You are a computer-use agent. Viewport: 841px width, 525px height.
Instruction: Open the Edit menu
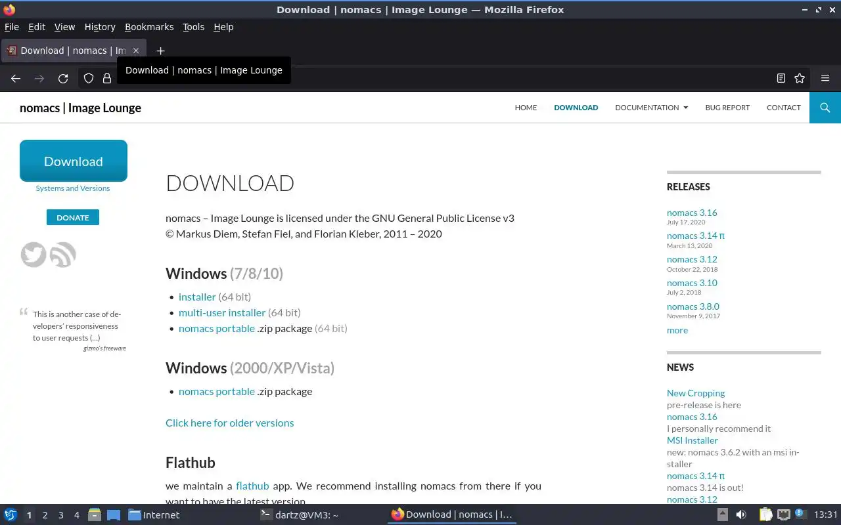pyautogui.click(x=37, y=27)
